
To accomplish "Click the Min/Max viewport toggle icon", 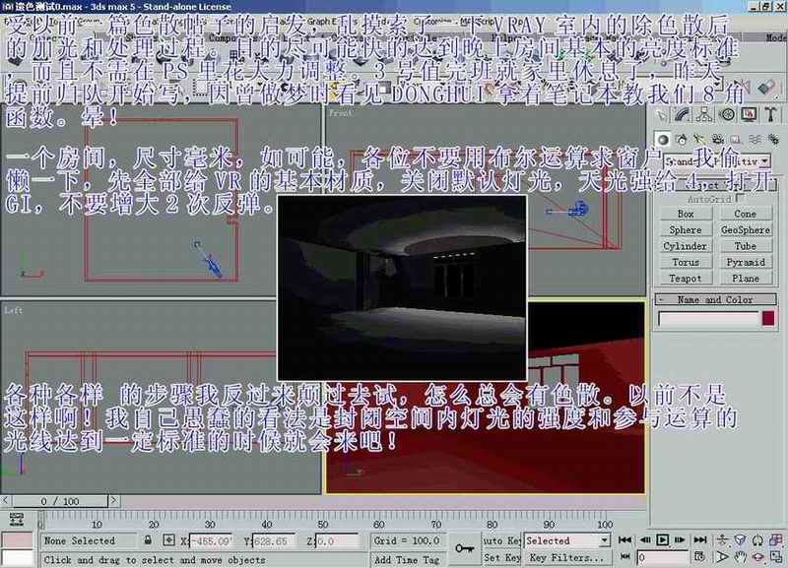I will 776,557.
